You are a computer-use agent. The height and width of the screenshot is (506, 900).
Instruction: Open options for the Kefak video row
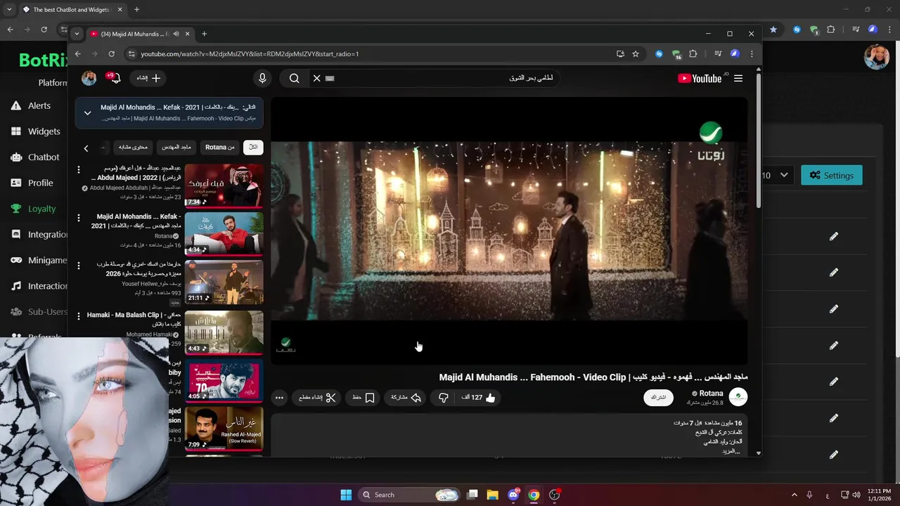pos(79,218)
